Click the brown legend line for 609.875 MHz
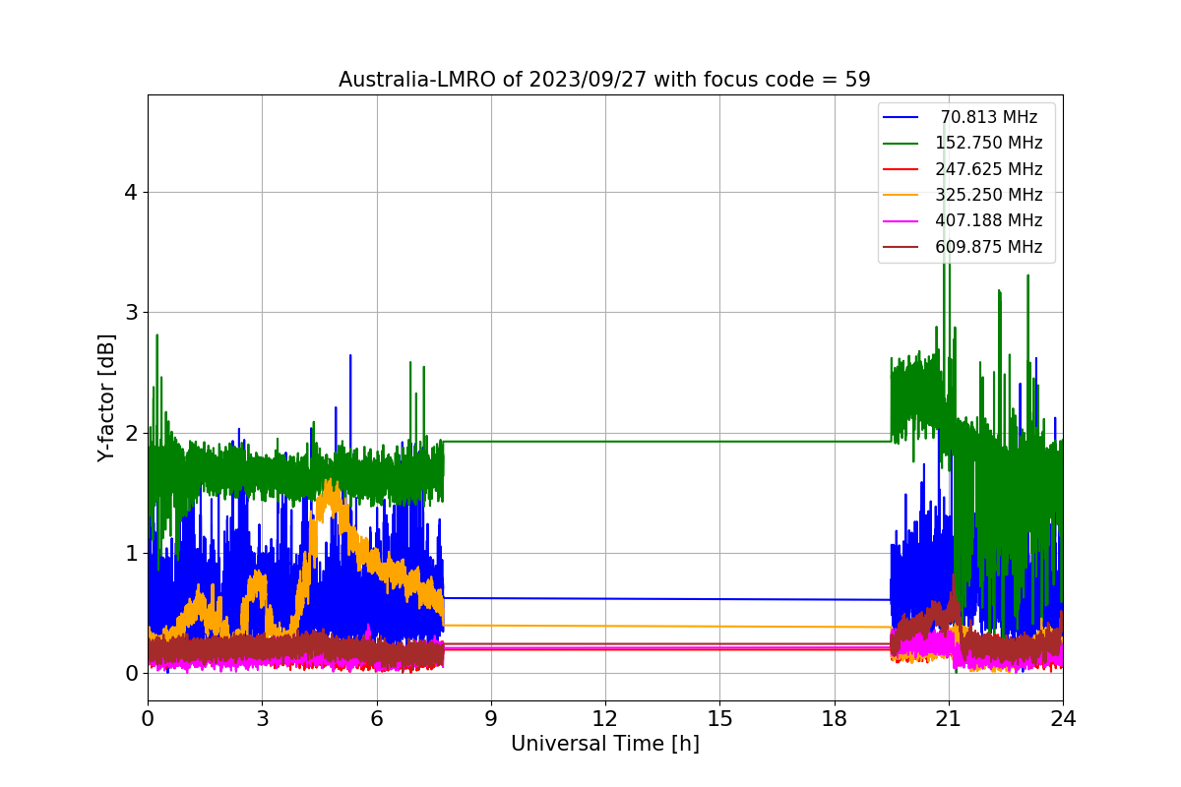1181x787 pixels. (901, 247)
